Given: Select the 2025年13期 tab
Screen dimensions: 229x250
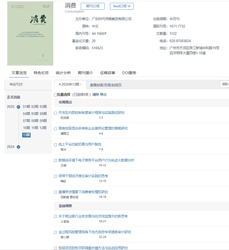Looking at the screenshot, I should 70,84.
